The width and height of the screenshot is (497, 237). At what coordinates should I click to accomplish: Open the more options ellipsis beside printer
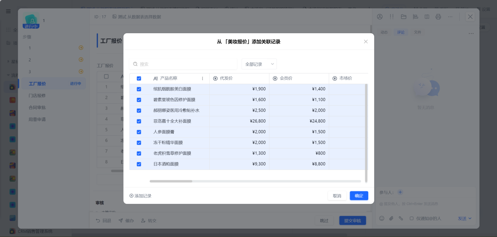tap(450, 17)
